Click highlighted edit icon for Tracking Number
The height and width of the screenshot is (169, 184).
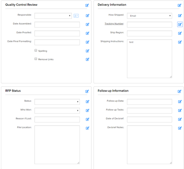point(180,25)
